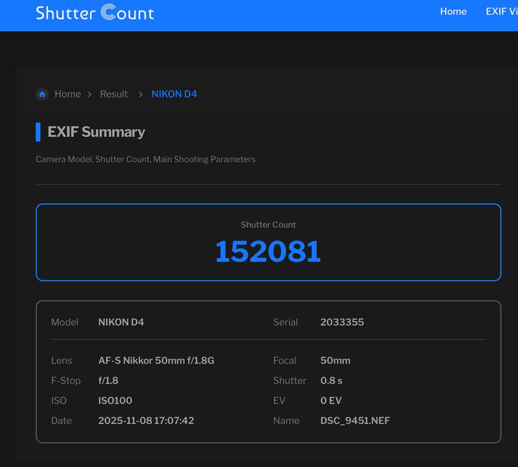Viewport: 518px width, 467px height.
Task: Click the Name field label
Action: pyautogui.click(x=286, y=421)
